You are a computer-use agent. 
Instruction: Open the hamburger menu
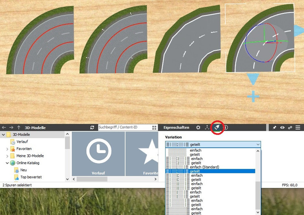coord(298,128)
